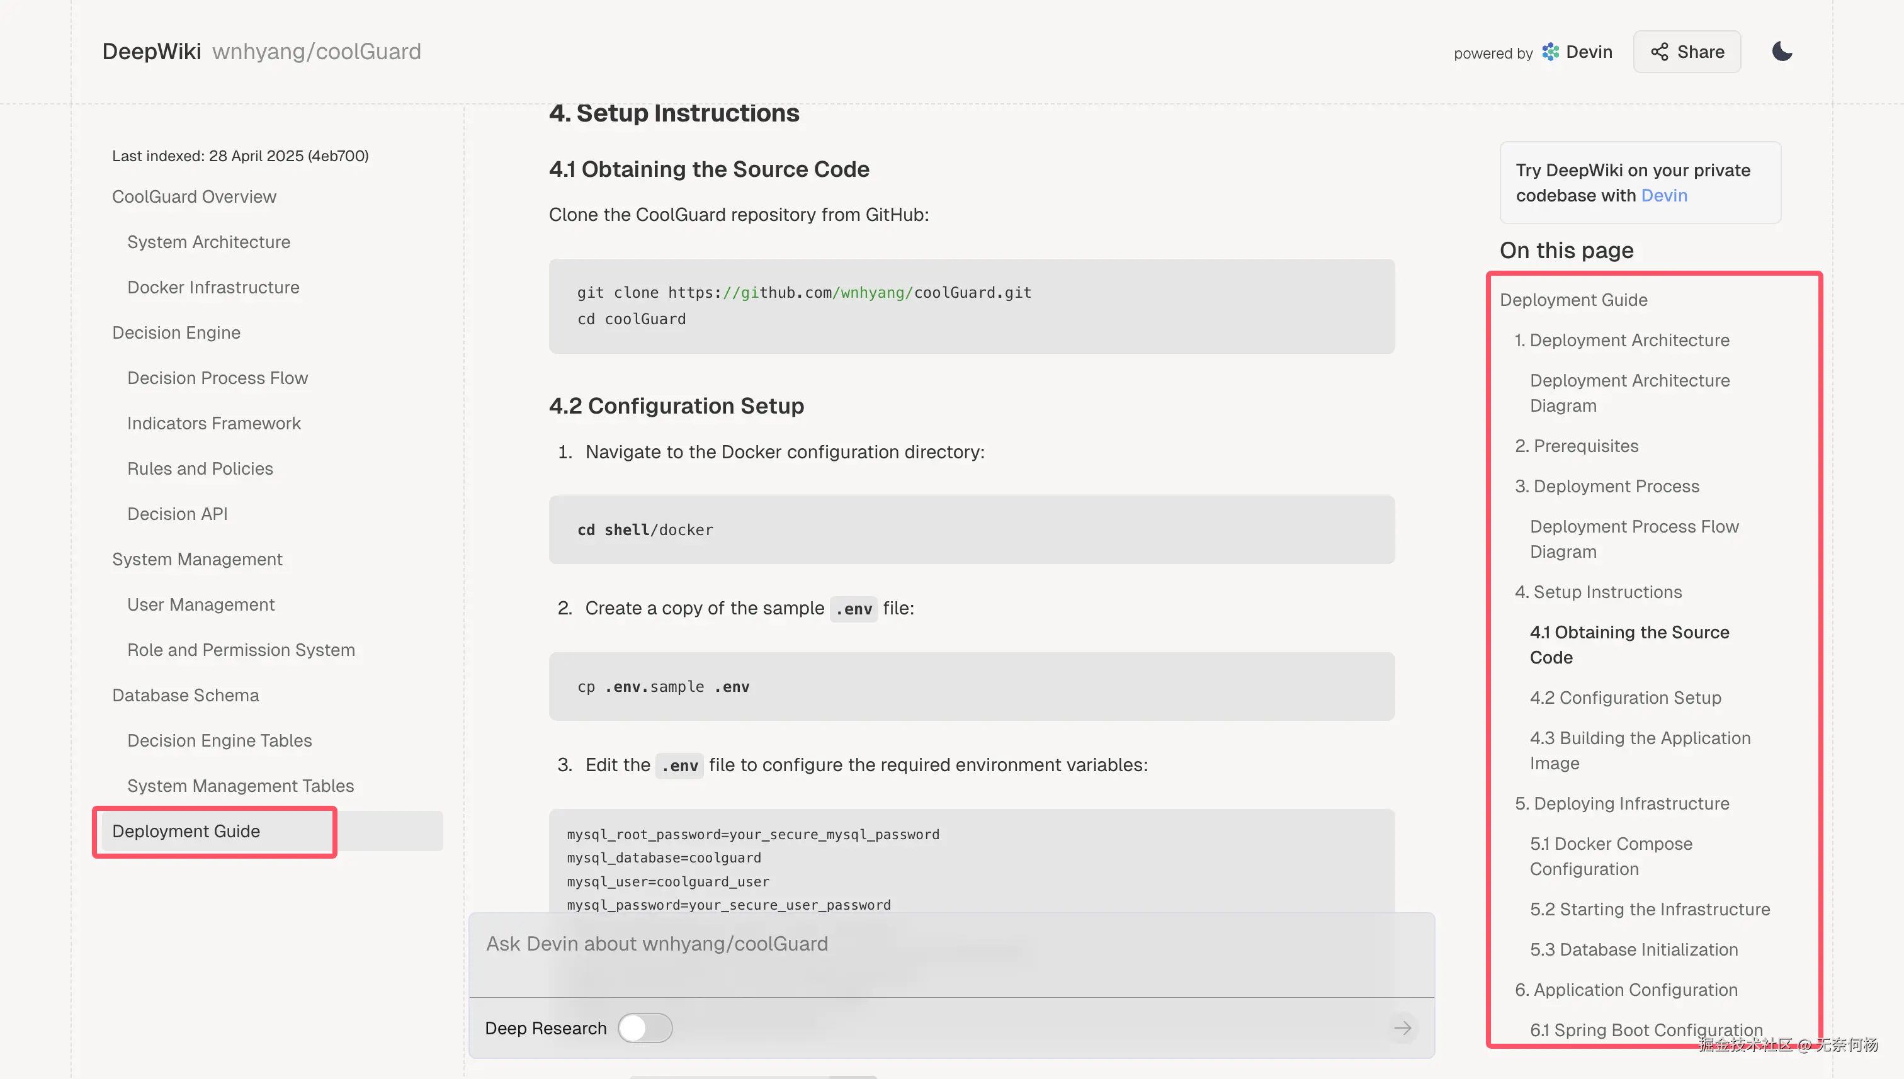1904x1079 pixels.
Task: Jump to 2. Prerequisites section
Action: point(1576,446)
